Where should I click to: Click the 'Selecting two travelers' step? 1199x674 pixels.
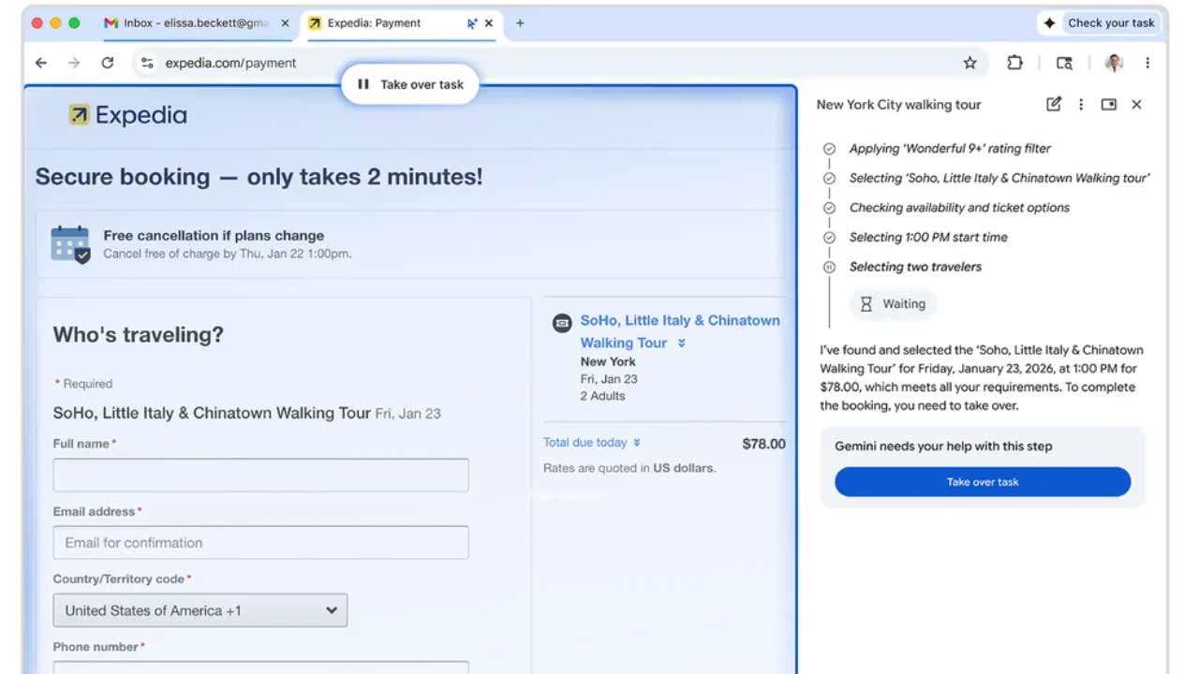click(x=915, y=267)
